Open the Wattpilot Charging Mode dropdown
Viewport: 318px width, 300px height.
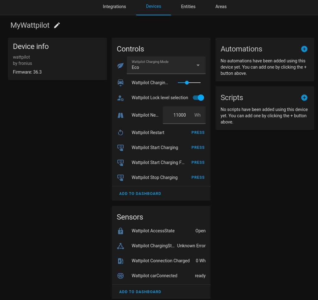coord(166,65)
